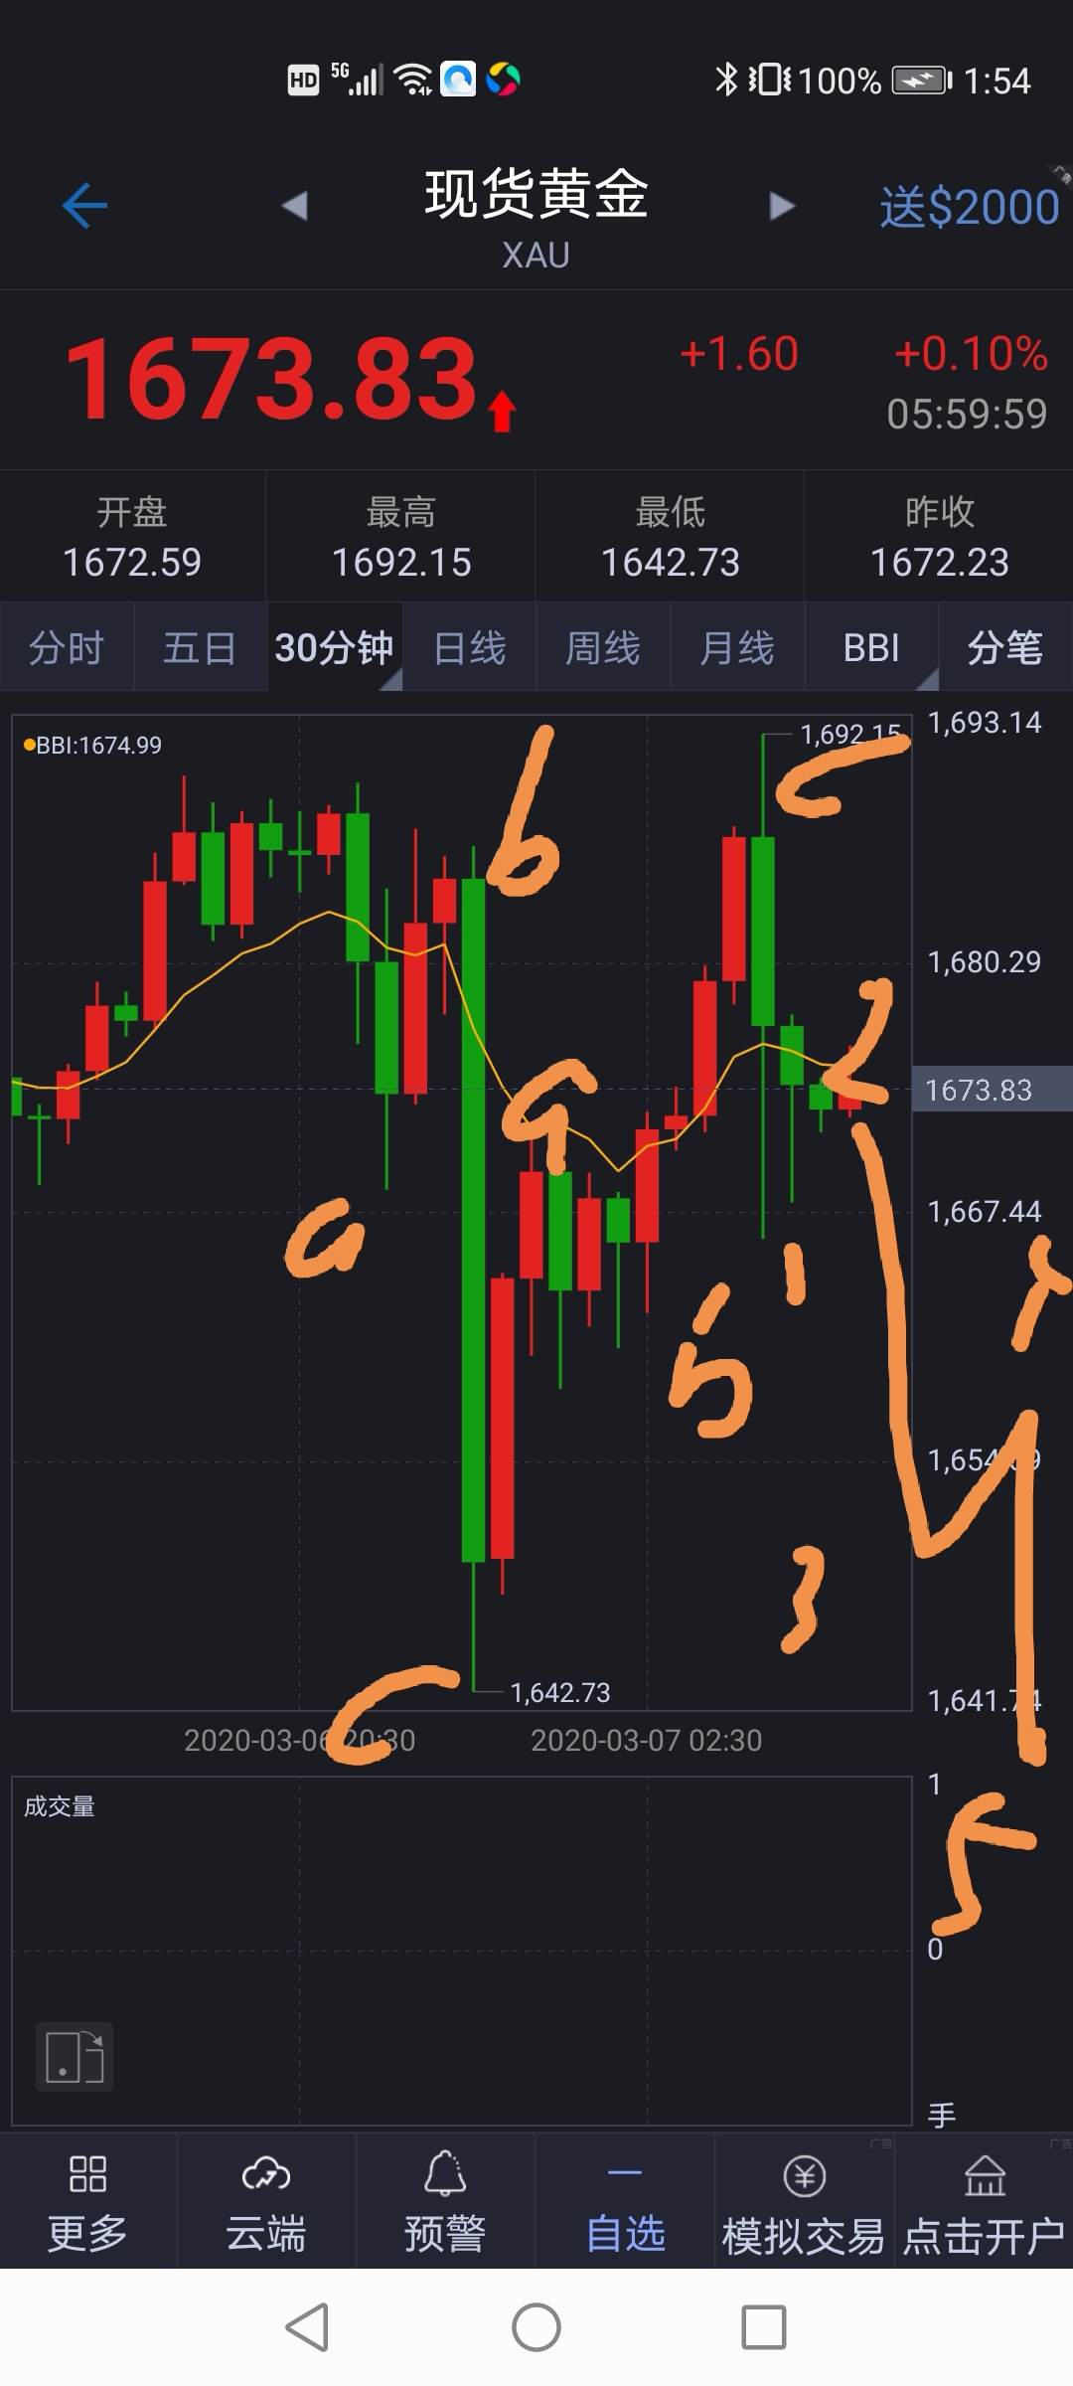This screenshot has height=2386, width=1073.
Task: Open the 分笔 tick data tab
Action: (1005, 647)
